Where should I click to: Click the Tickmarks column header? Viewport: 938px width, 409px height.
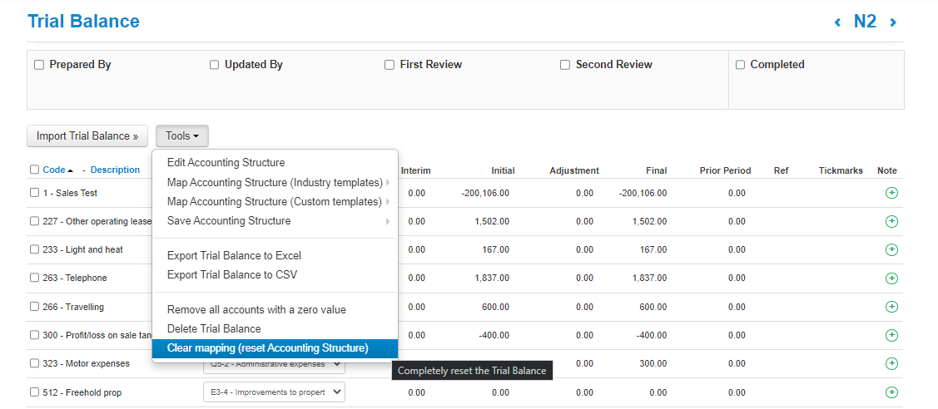pyautogui.click(x=841, y=170)
